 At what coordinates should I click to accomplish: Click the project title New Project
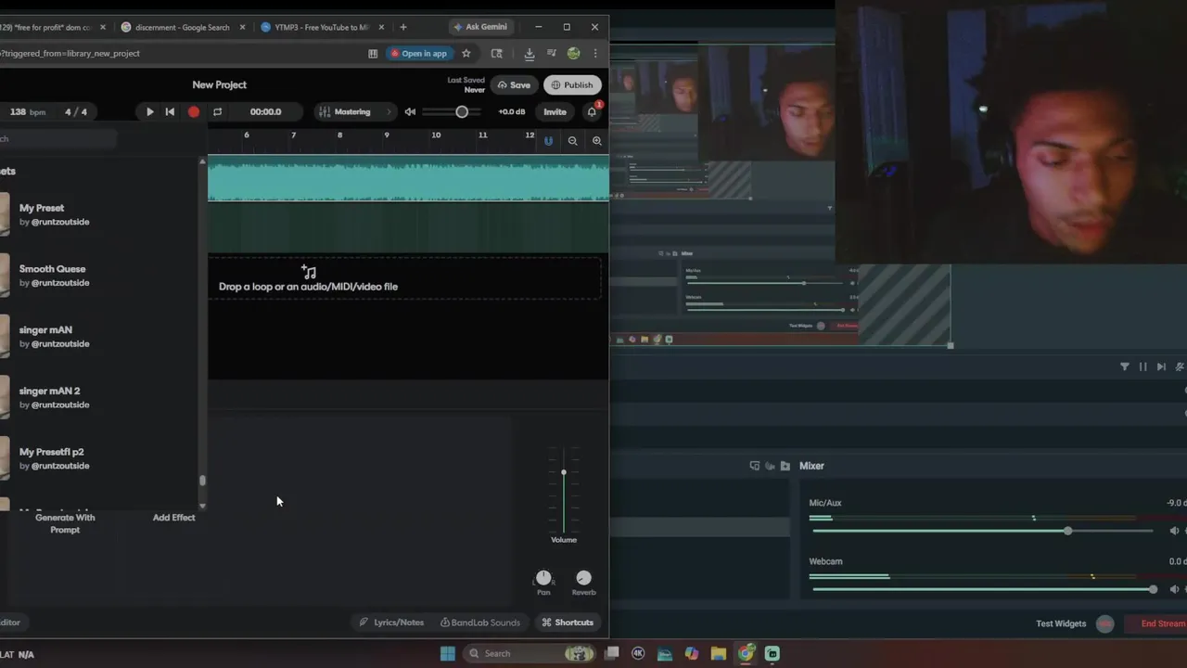[220, 84]
